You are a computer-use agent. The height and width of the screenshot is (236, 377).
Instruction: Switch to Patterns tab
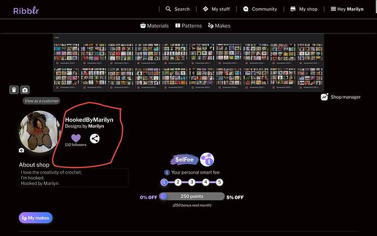[x=188, y=26]
